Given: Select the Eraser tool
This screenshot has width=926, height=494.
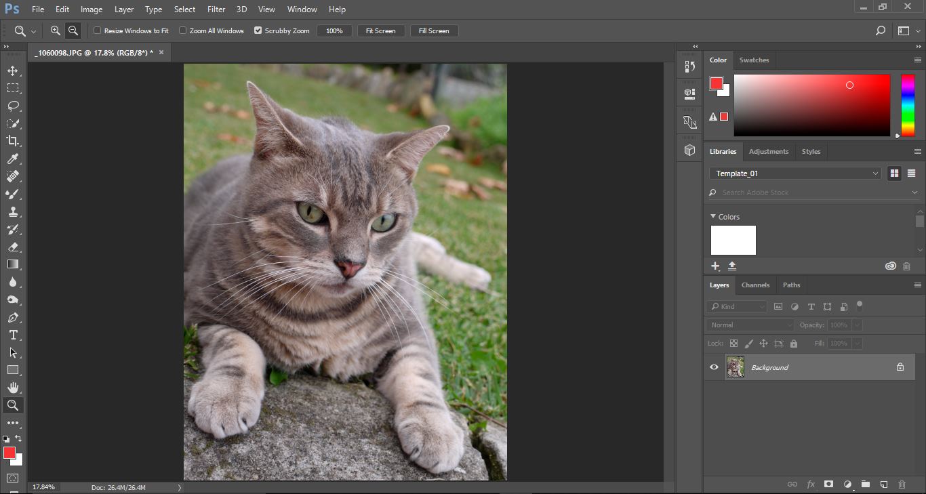Looking at the screenshot, I should coord(12,247).
